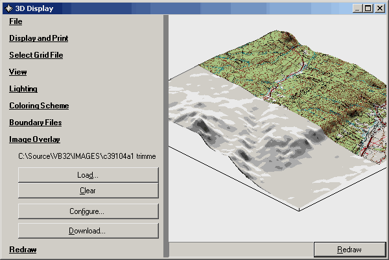This screenshot has height=260, width=389.
Task: Open the Select Grid File section
Action: point(36,55)
